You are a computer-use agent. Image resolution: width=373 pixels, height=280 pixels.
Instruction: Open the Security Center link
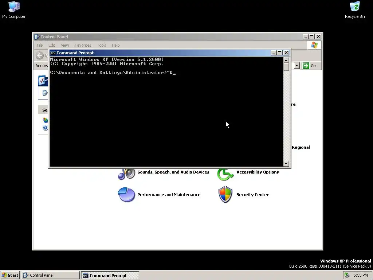click(x=252, y=195)
